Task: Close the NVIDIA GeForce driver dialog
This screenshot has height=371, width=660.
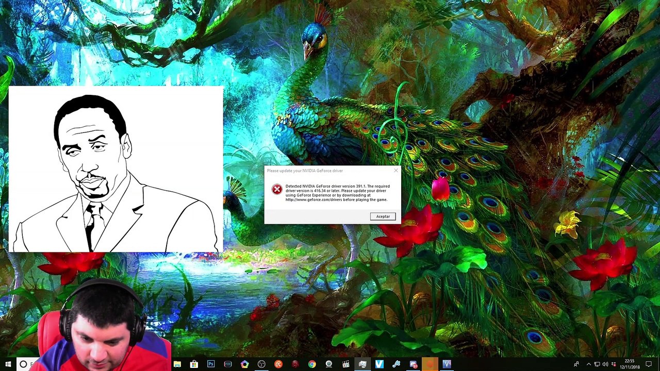Action: (395, 171)
